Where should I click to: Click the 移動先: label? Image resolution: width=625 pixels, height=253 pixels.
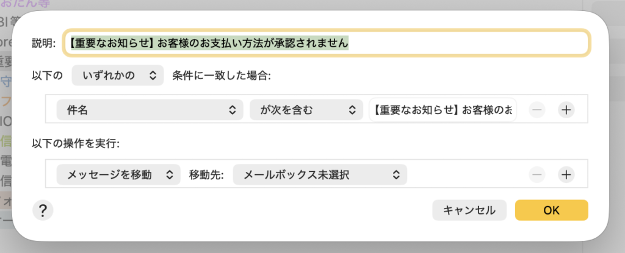point(206,174)
